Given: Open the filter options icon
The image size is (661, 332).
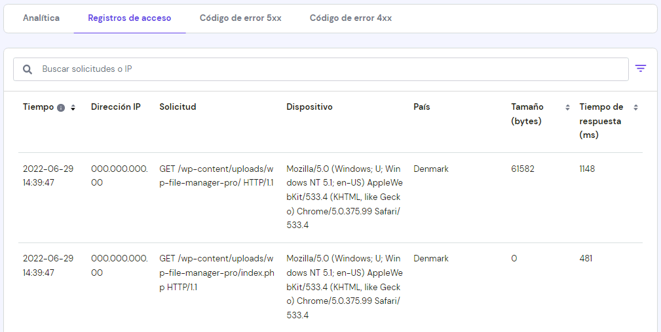Looking at the screenshot, I should pyautogui.click(x=640, y=69).
